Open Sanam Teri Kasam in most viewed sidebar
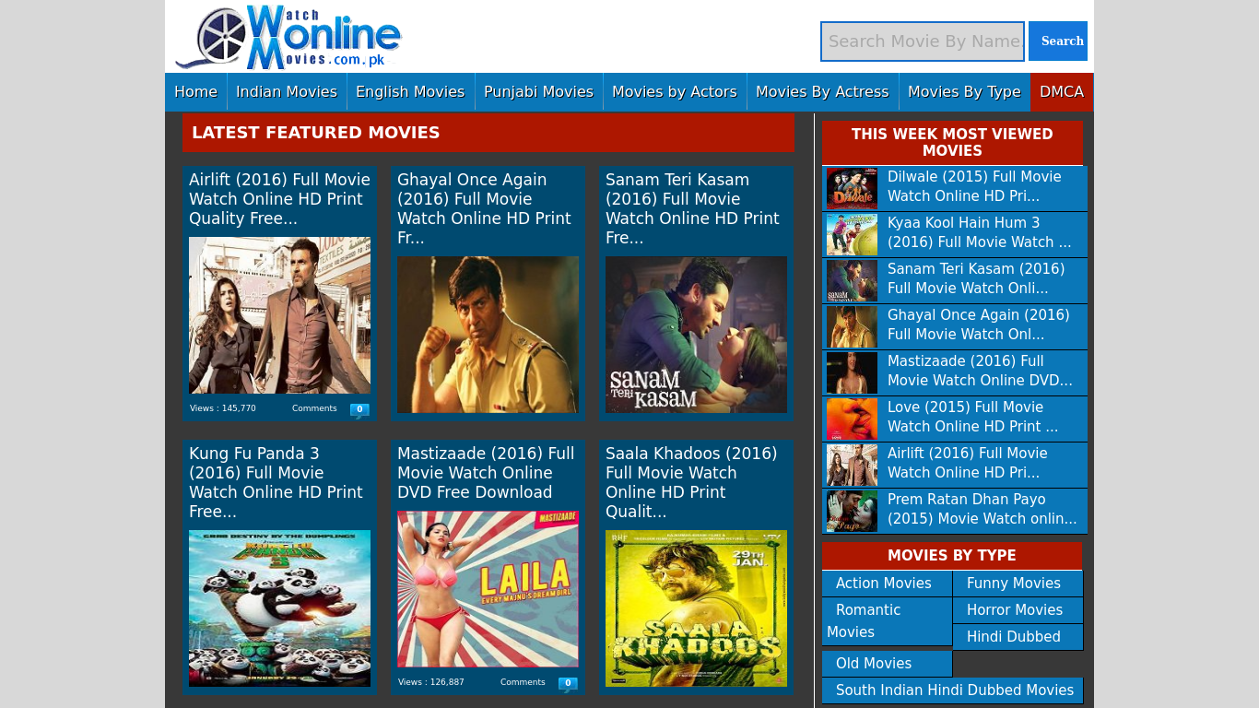The width and height of the screenshot is (1259, 708). 976,278
